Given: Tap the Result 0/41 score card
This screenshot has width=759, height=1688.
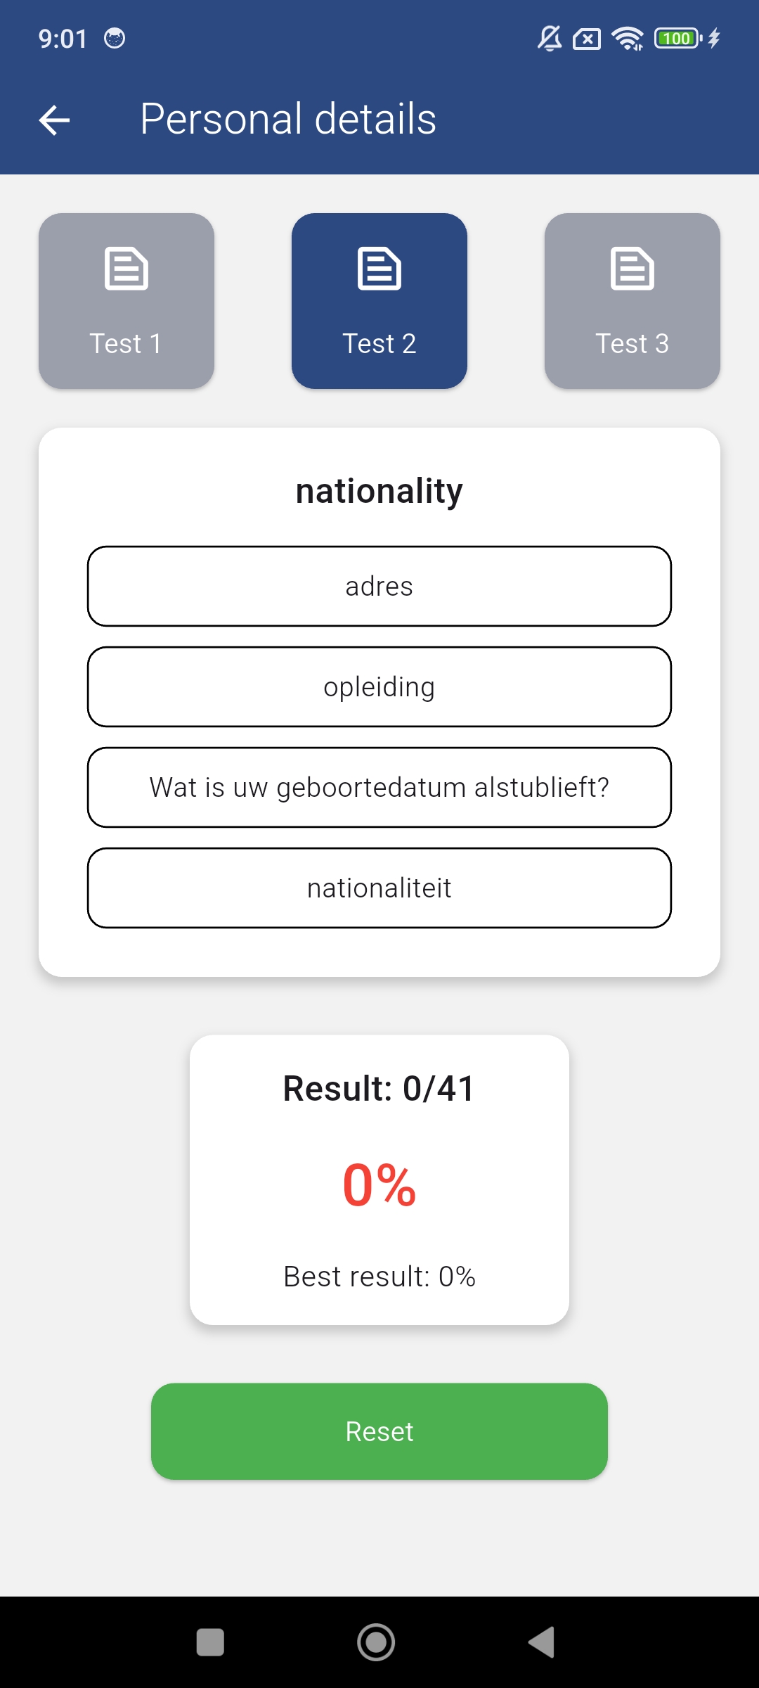Looking at the screenshot, I should pos(379,1179).
